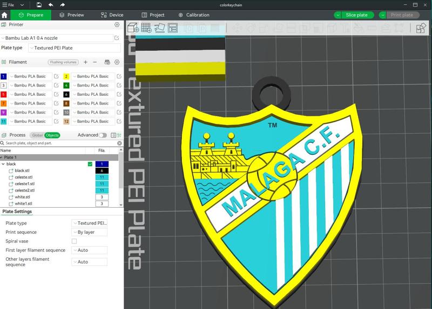Select black.stl in the object tree
Viewport: 432px width, 309px height.
[22, 170]
